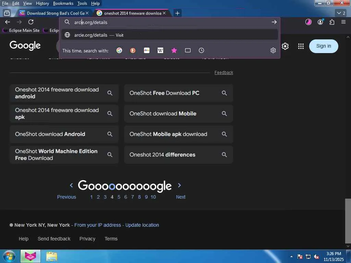This screenshot has width=351, height=263.
Task: Search this time with DuckDuckGo
Action: click(x=133, y=51)
